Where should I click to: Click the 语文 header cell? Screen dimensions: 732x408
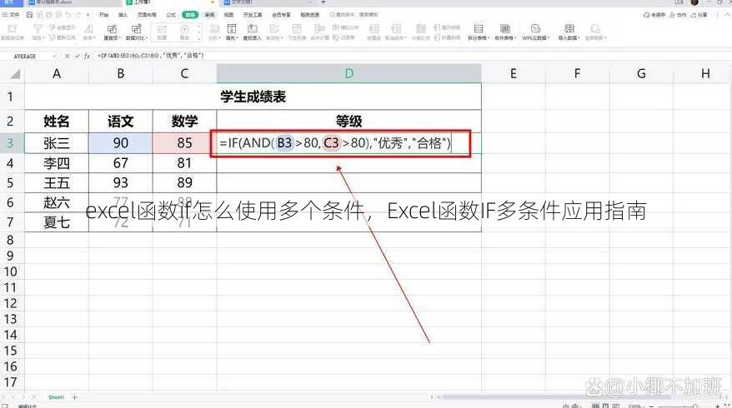click(x=120, y=122)
